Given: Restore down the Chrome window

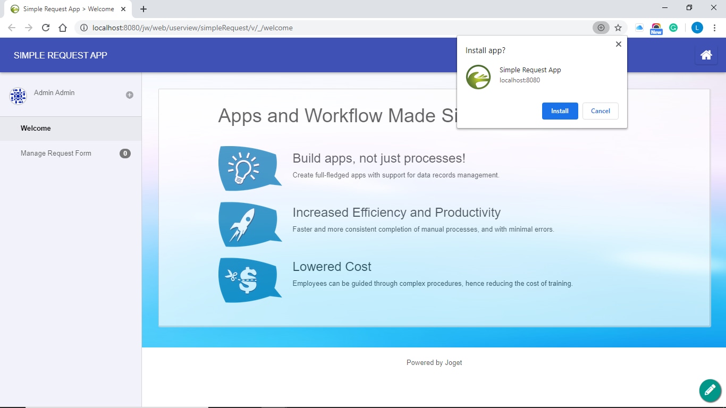Looking at the screenshot, I should (x=689, y=8).
